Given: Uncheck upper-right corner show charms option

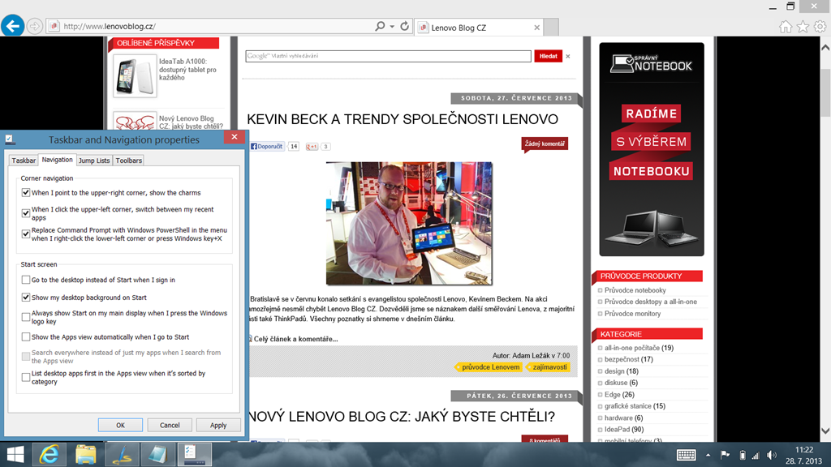Looking at the screenshot, I should 27,193.
